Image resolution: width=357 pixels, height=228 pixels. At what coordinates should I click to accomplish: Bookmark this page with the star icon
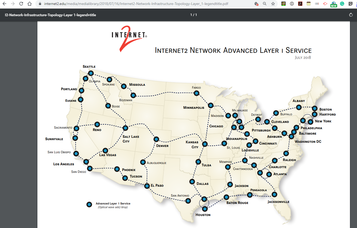(x=273, y=4)
